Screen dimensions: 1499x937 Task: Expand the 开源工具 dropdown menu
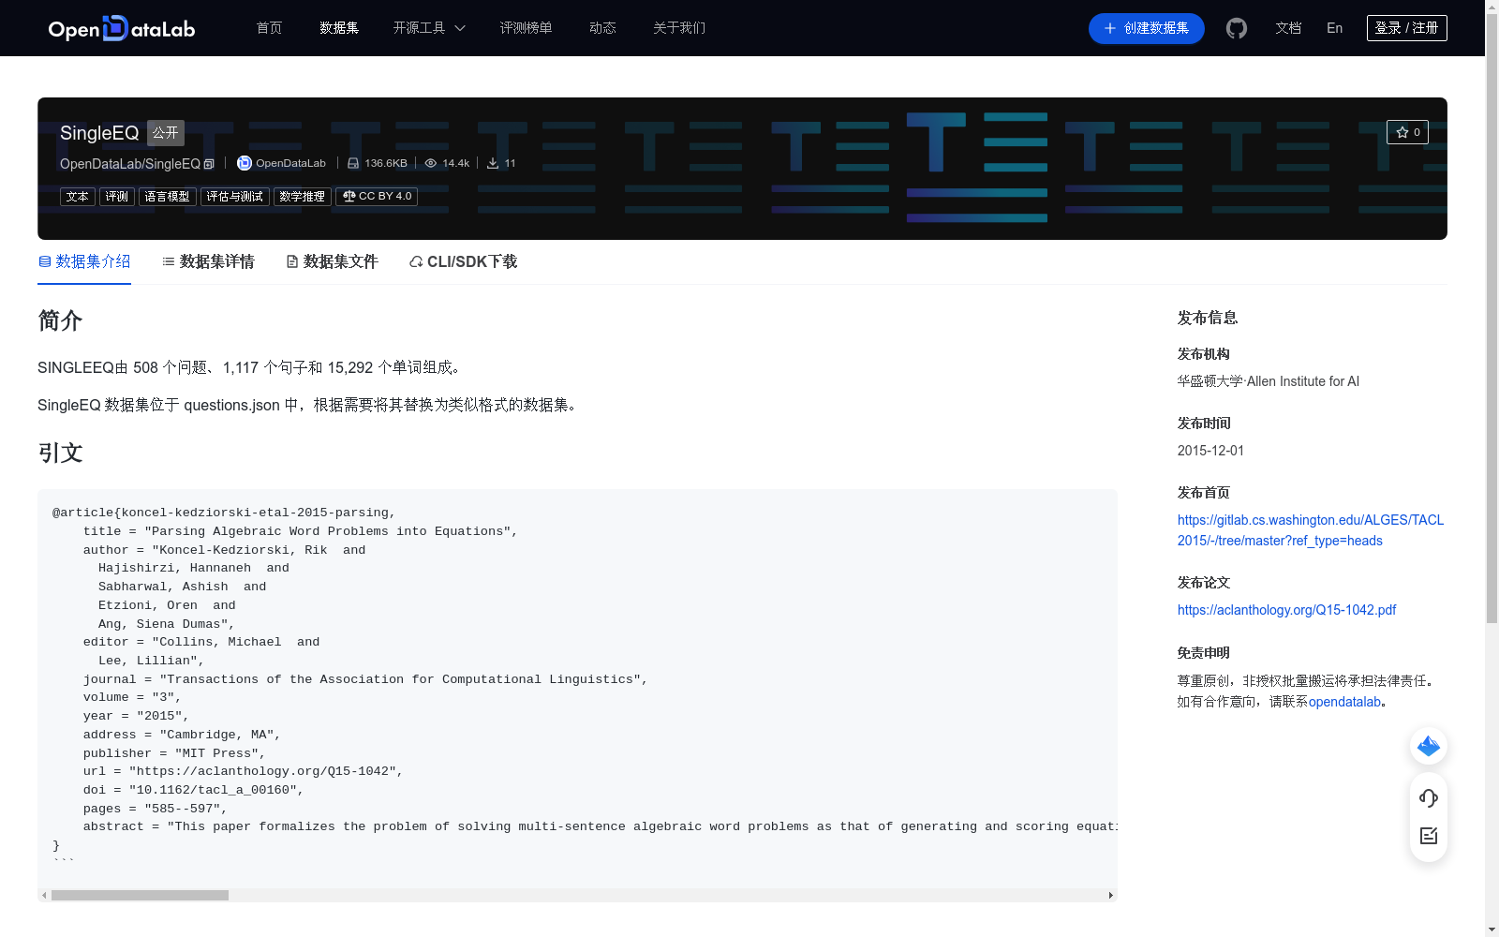click(429, 28)
